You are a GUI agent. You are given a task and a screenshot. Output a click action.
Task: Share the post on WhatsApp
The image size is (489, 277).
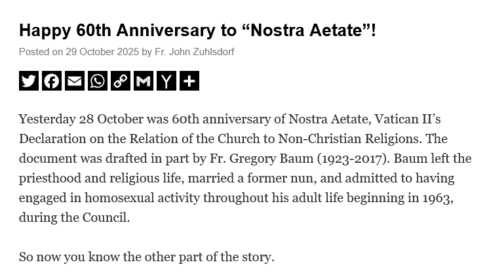98,81
